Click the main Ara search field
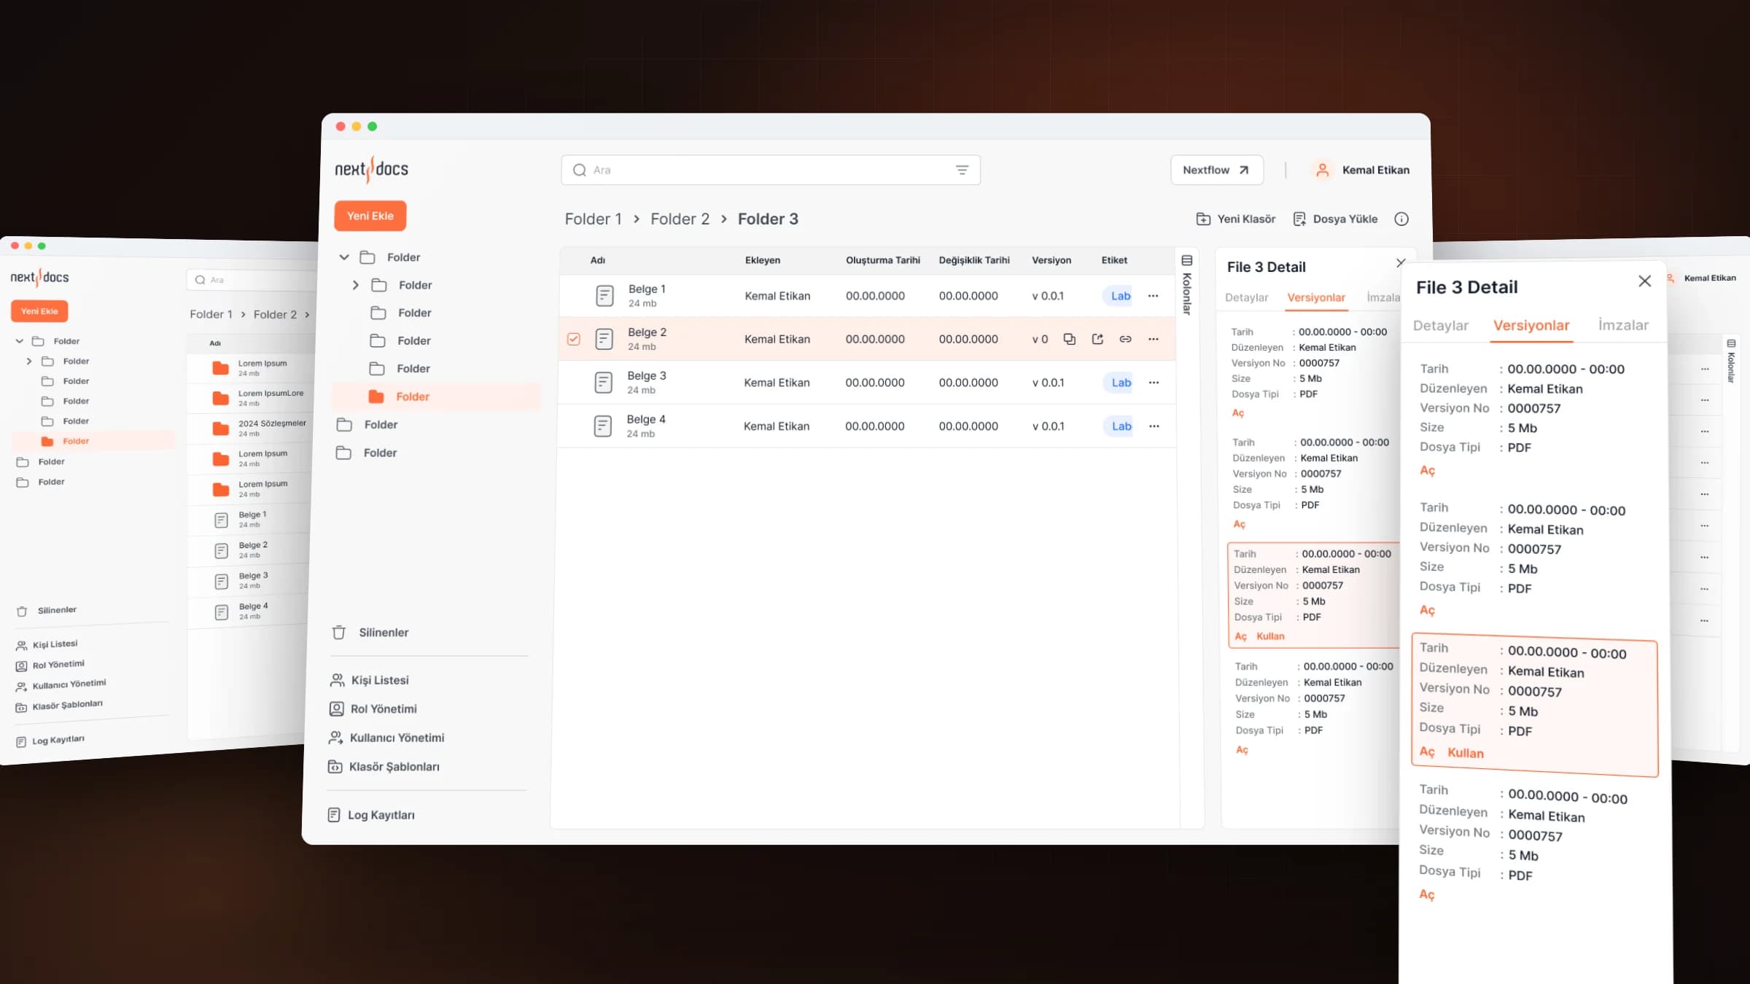The height and width of the screenshot is (984, 1750). (x=771, y=170)
